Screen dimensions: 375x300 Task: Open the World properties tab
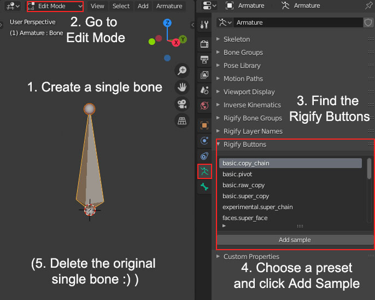click(x=204, y=106)
